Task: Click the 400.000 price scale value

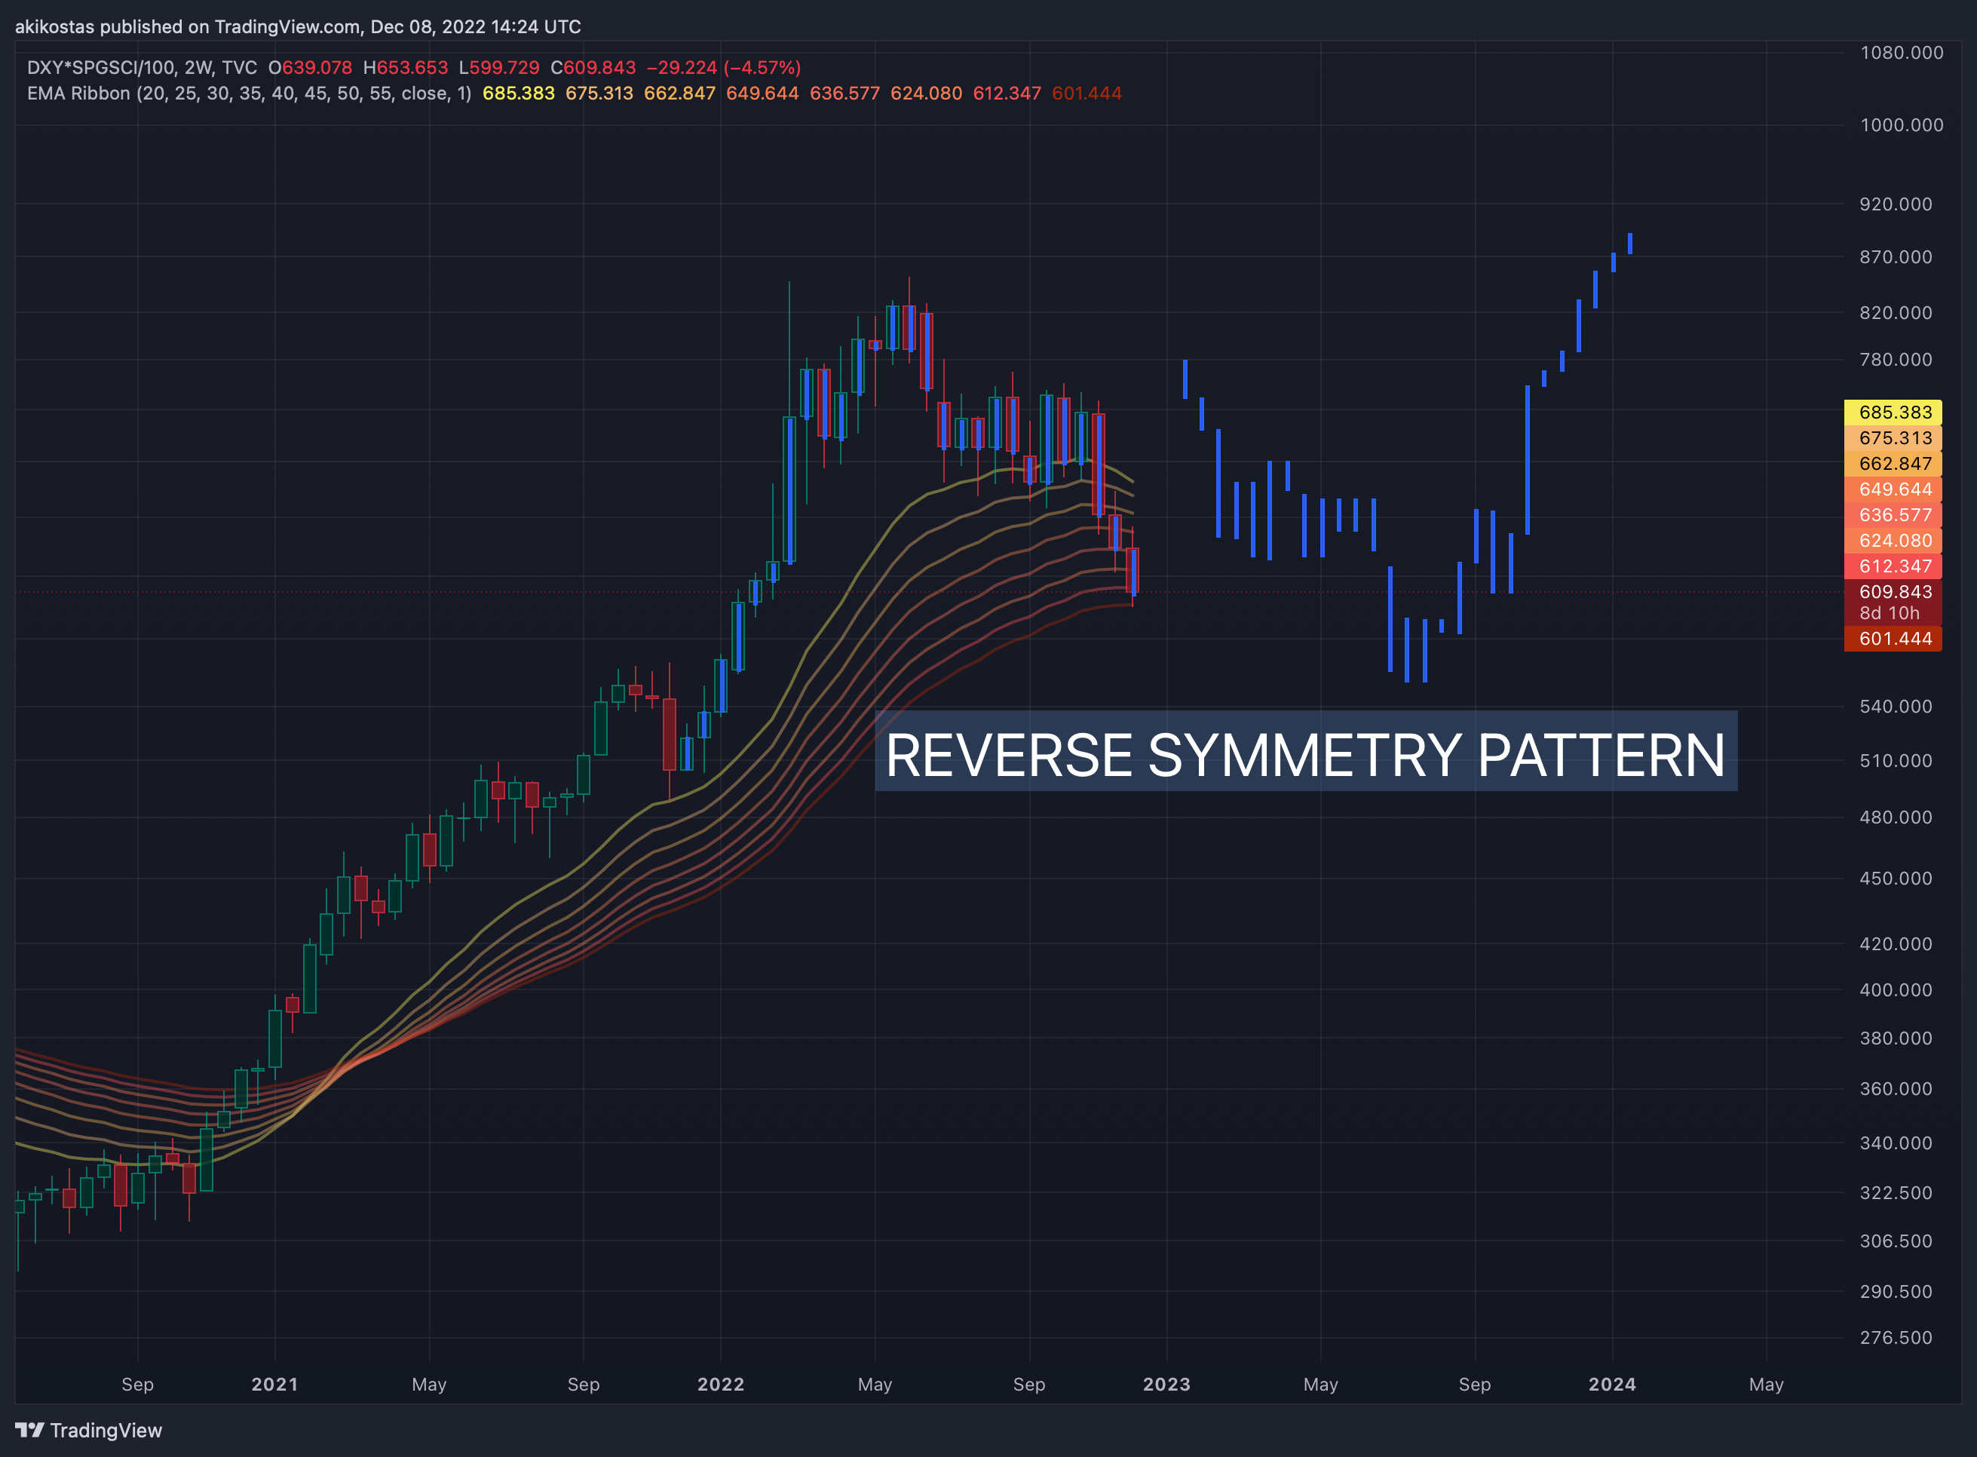Action: tap(1895, 990)
